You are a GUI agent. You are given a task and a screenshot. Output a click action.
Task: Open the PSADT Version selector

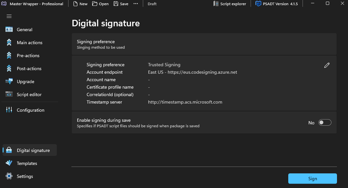click(x=277, y=4)
